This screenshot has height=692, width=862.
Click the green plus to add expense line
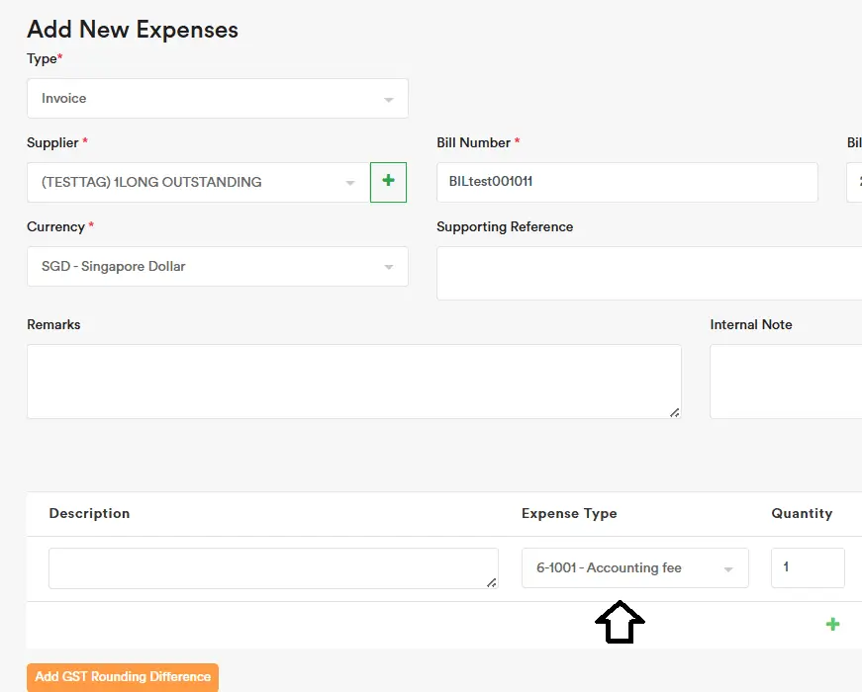coord(832,624)
